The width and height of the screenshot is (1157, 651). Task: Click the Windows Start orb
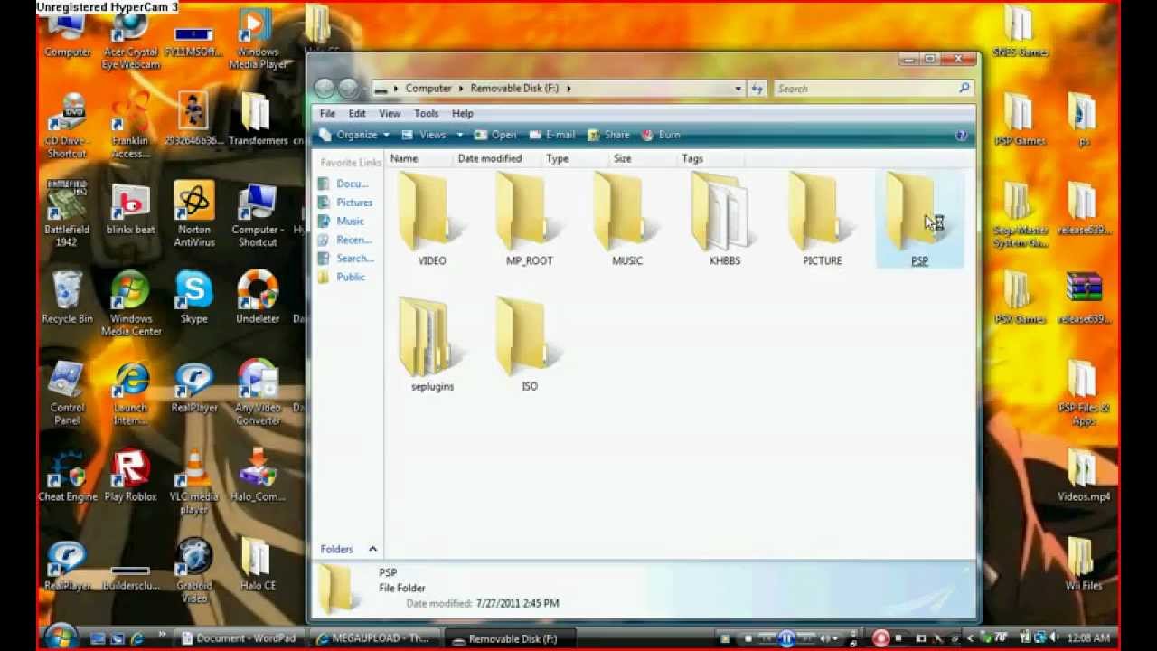tap(61, 637)
